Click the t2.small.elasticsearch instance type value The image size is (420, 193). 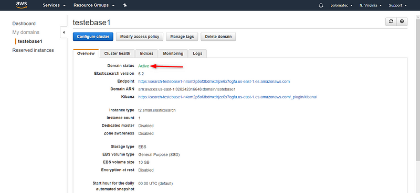point(157,110)
